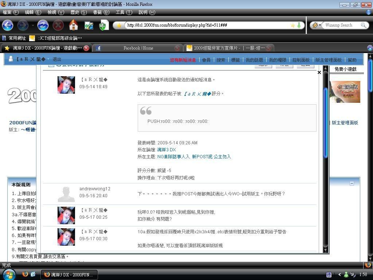Reload the page with the refresh icon

[x=43, y=25]
